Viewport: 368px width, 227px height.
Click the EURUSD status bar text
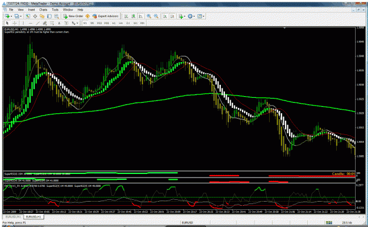(187, 222)
